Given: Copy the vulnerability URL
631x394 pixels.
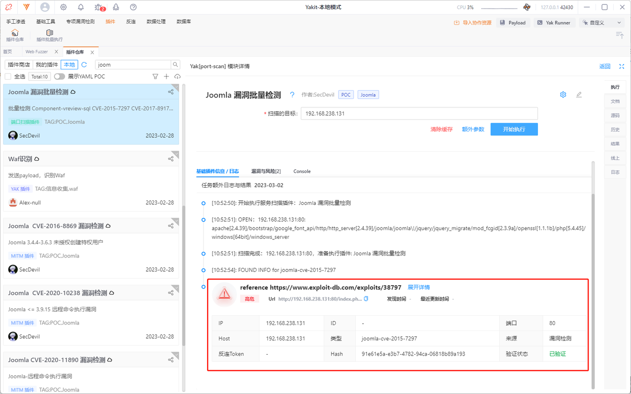Looking at the screenshot, I should pos(366,299).
